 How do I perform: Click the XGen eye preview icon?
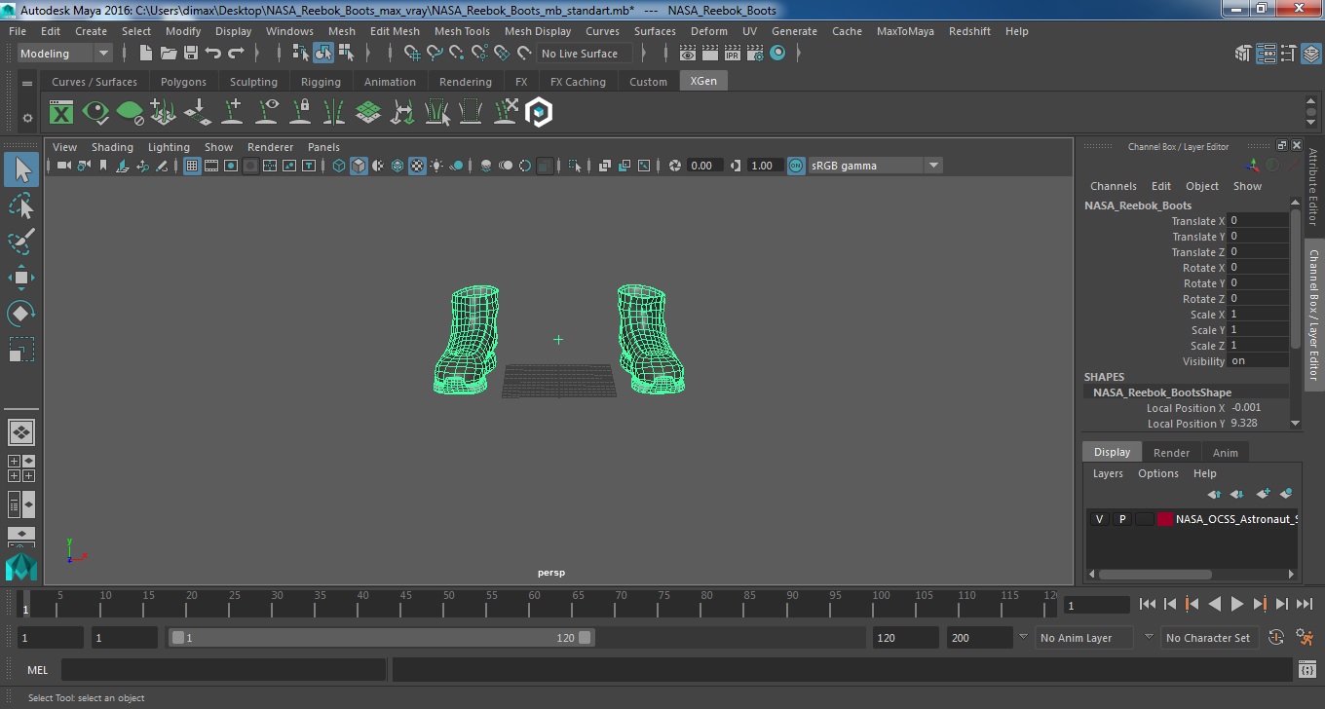[x=95, y=113]
